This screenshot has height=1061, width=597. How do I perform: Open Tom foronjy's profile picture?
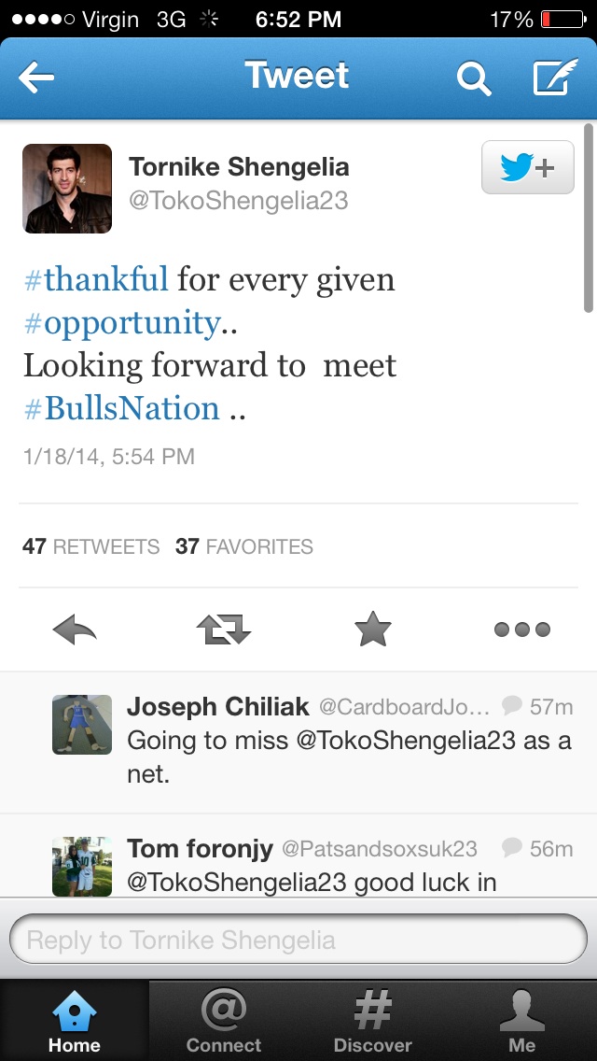(82, 866)
